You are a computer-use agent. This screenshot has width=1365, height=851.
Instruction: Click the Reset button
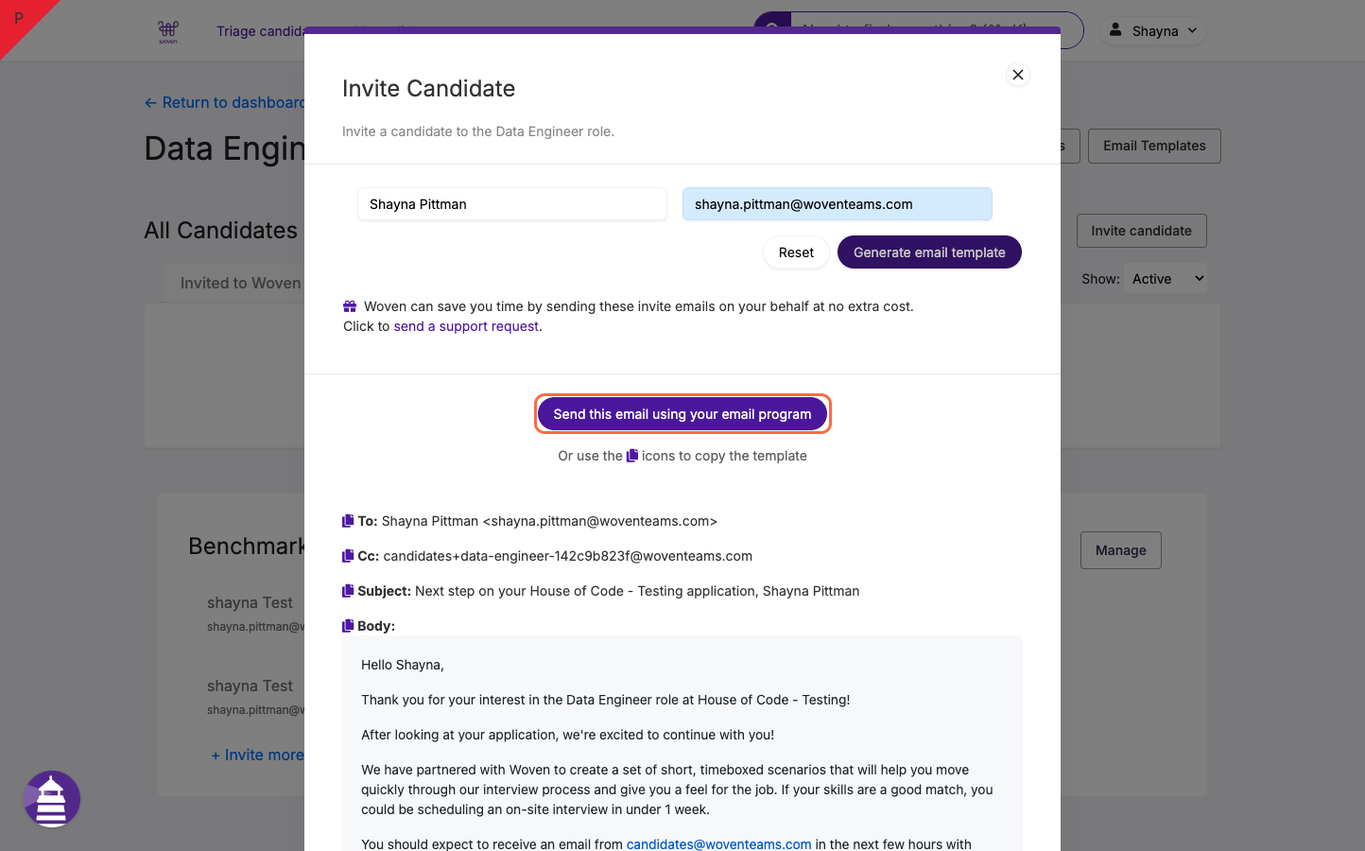click(796, 252)
